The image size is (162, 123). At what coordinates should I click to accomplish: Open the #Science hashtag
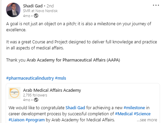pyautogui.click(x=142, y=114)
